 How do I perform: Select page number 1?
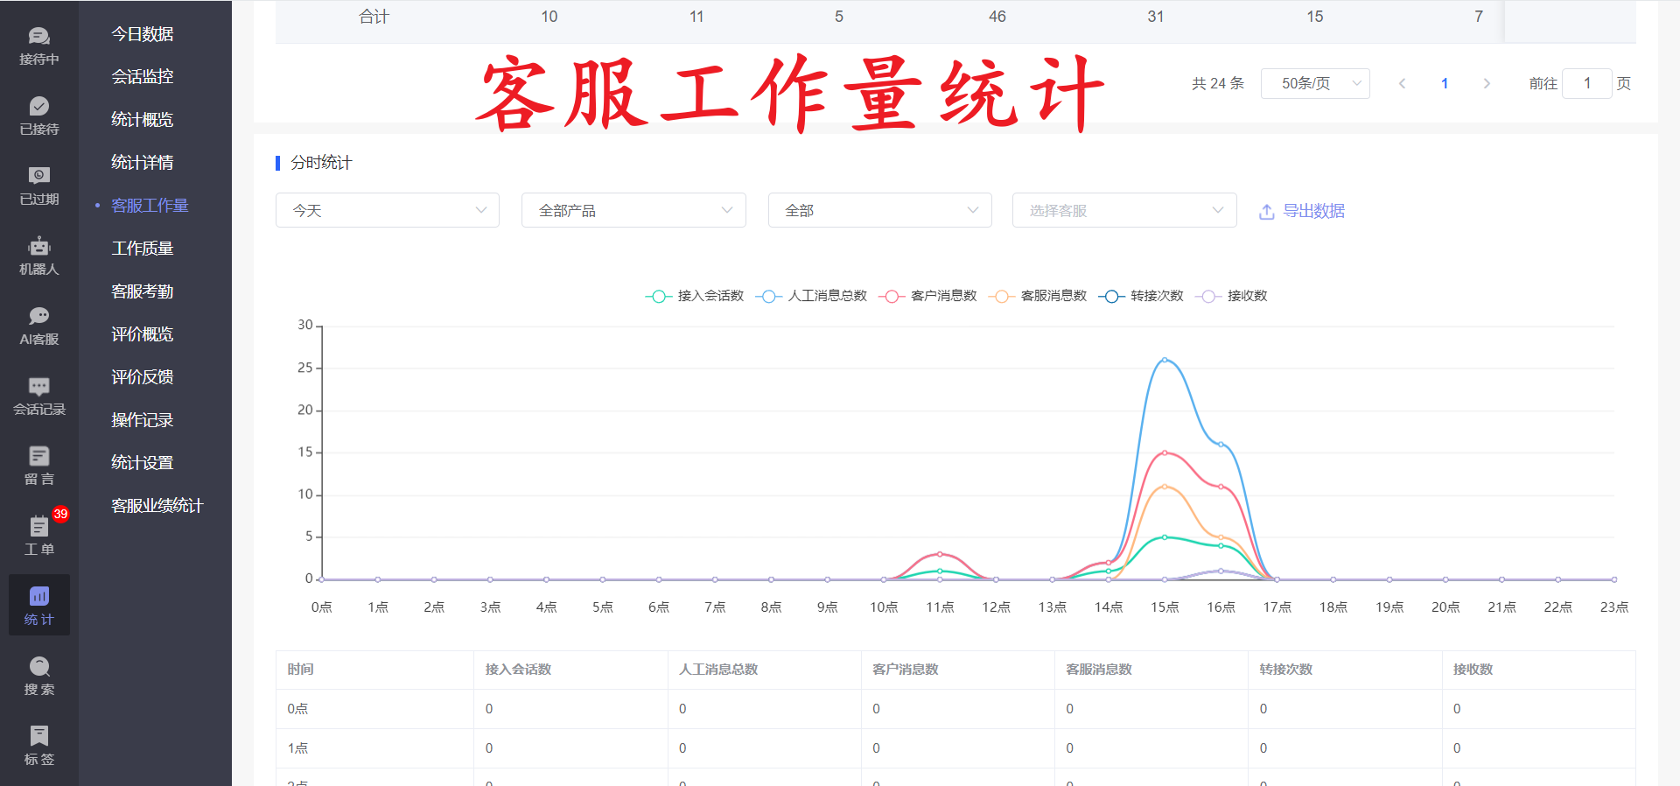click(1445, 83)
